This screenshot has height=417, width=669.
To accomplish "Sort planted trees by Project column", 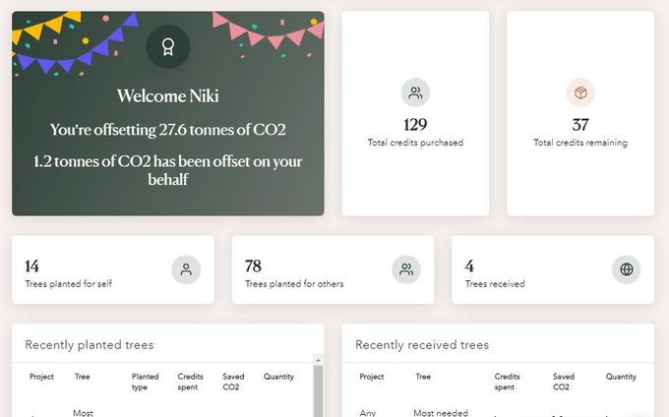I will coord(41,377).
